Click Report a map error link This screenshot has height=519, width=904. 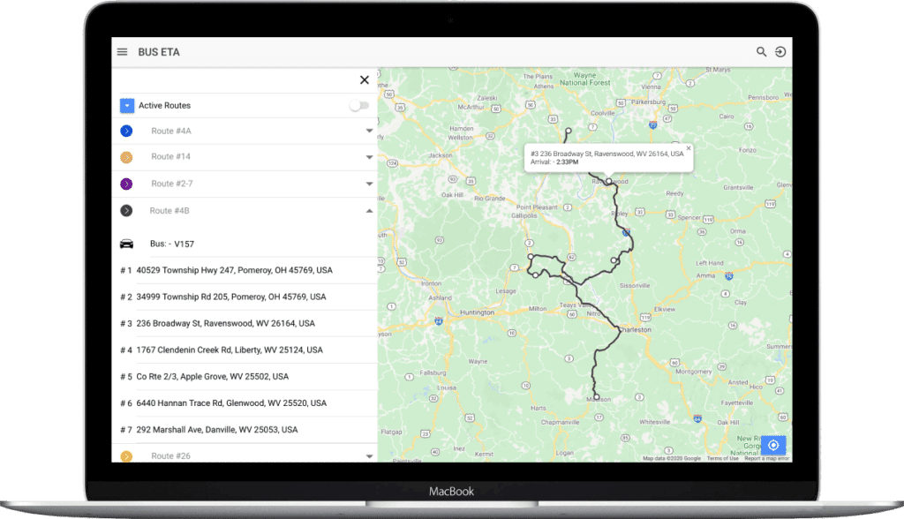pos(766,458)
